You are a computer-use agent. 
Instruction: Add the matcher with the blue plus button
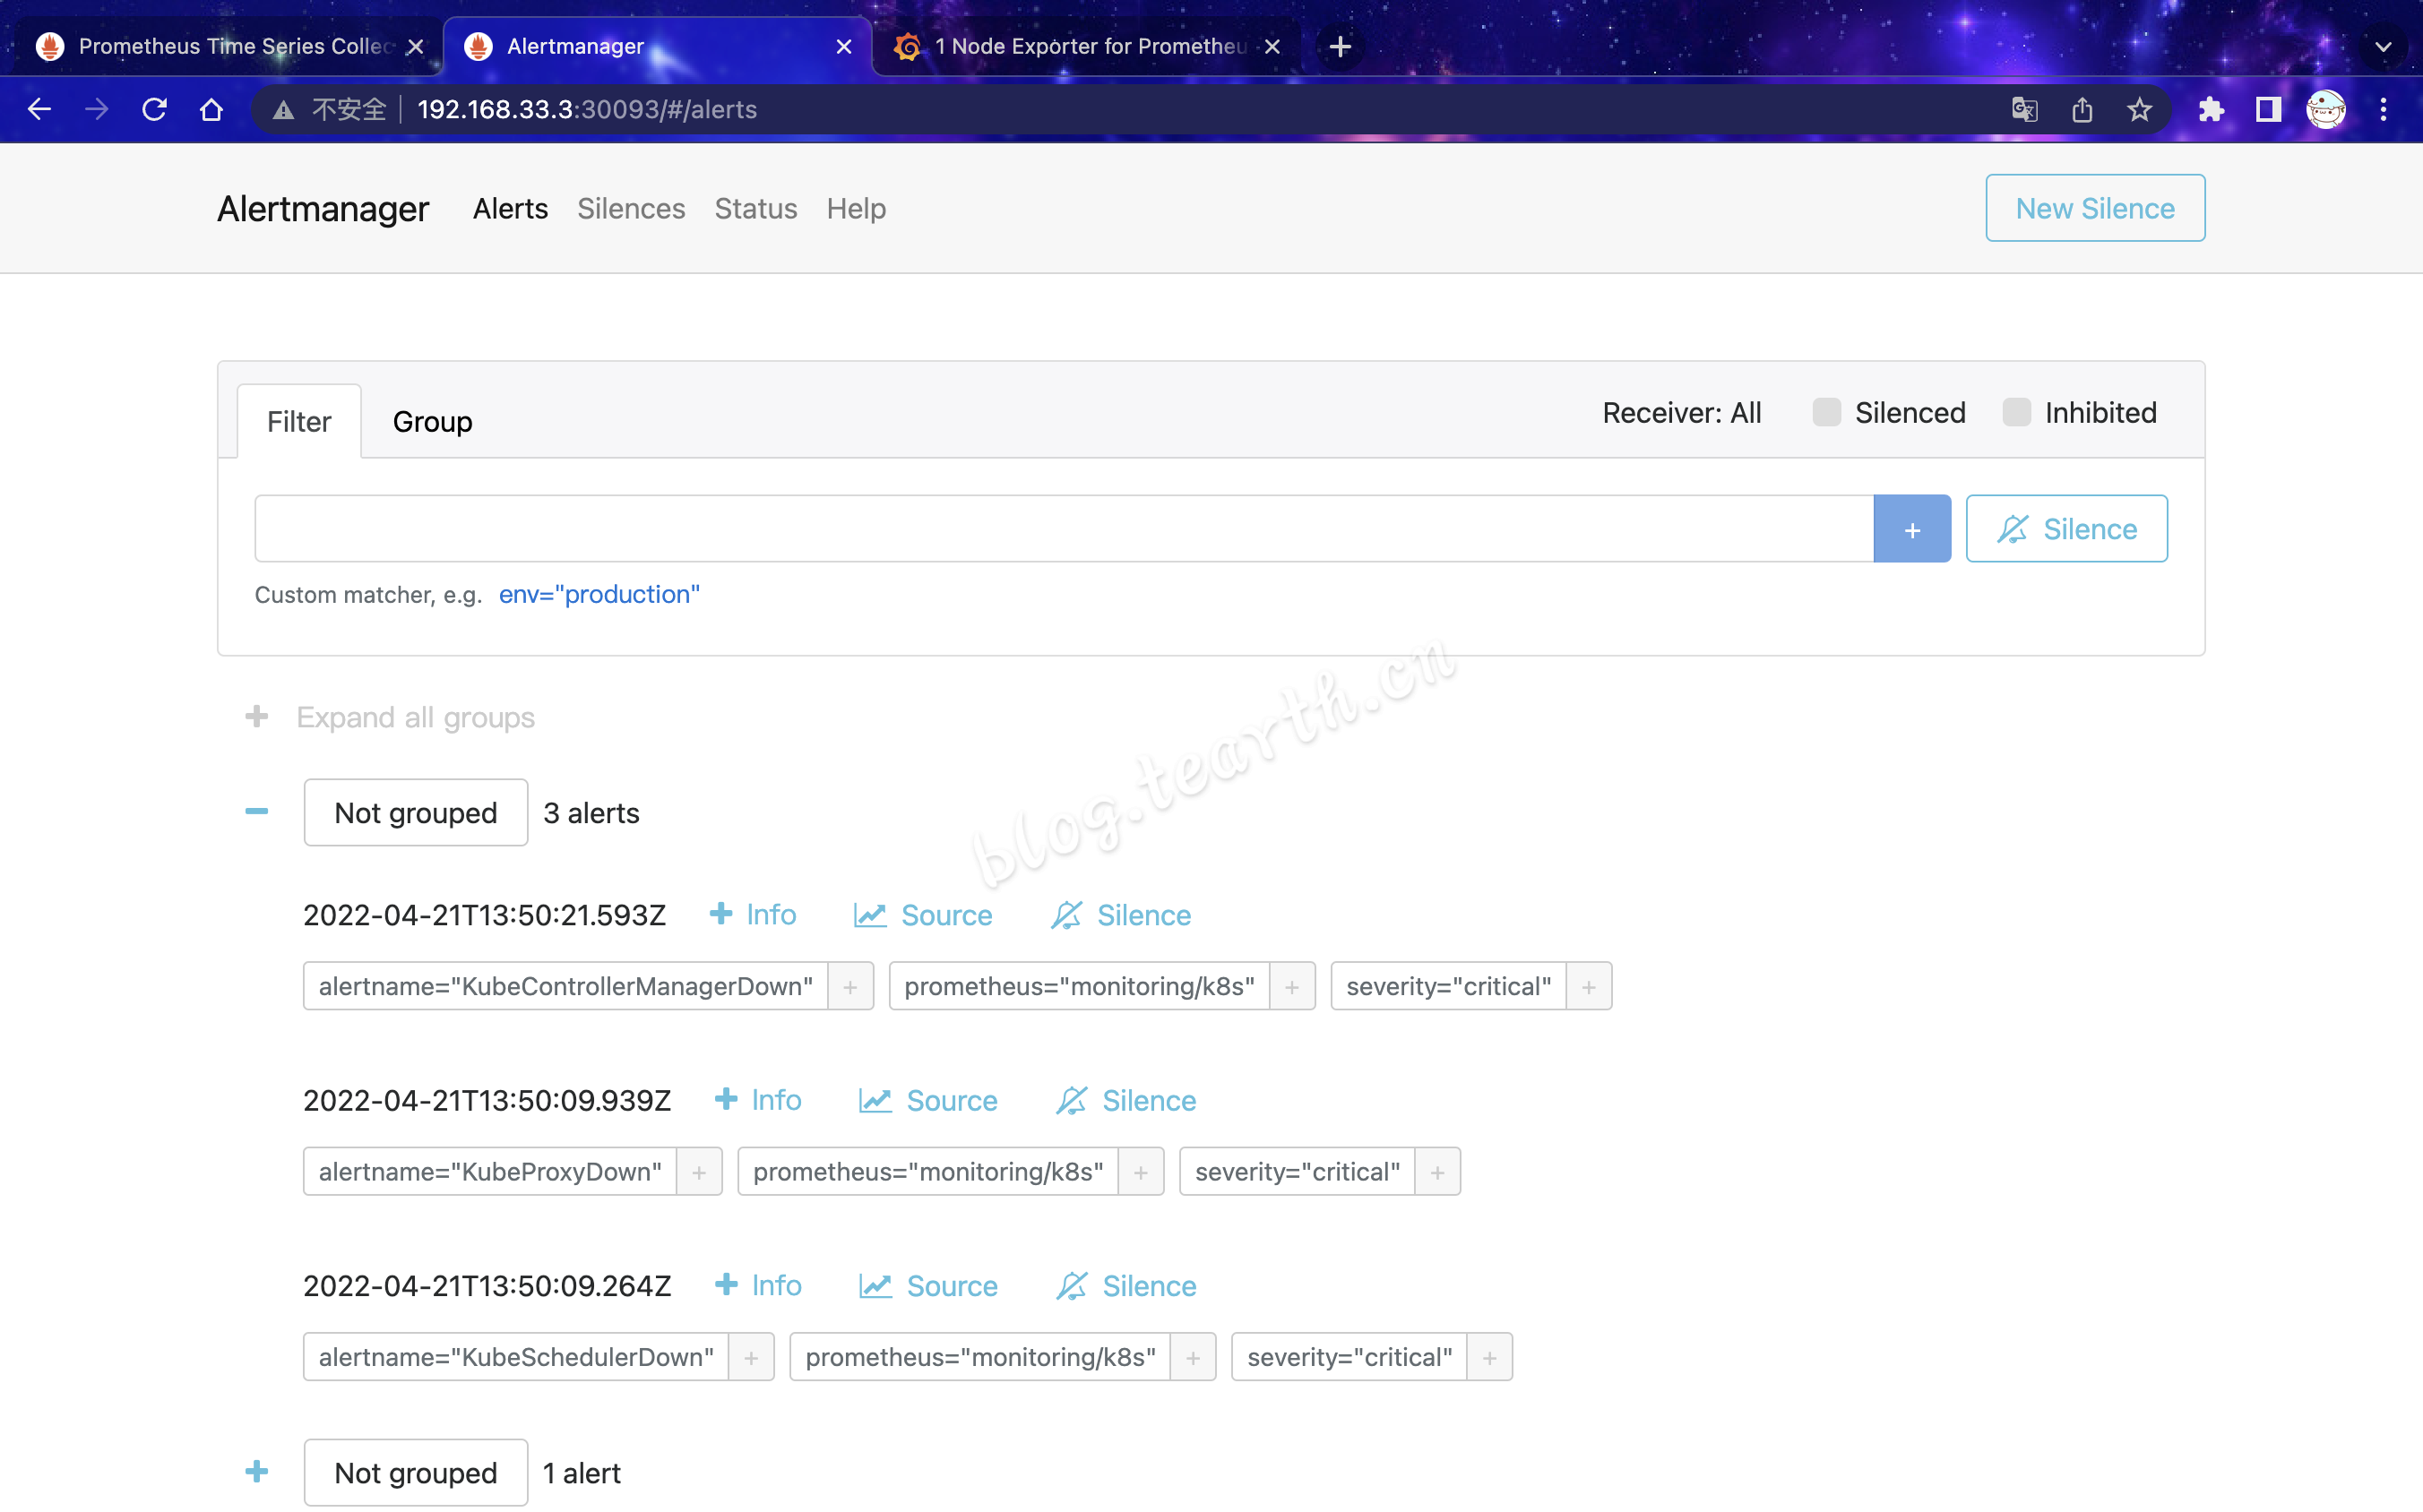pos(1912,529)
